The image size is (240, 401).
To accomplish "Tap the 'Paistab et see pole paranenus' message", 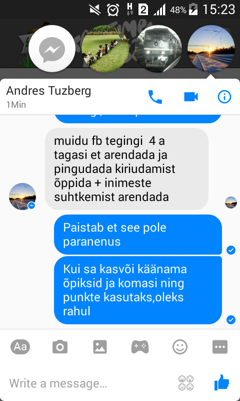I will [137, 235].
